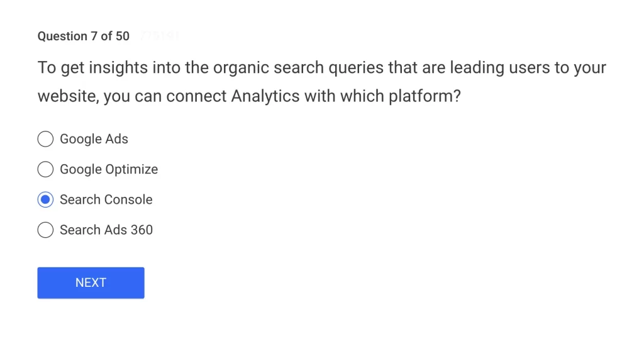This screenshot has height=356, width=644.
Task: Click the "Search Ads 360" answer text
Action: 106,230
